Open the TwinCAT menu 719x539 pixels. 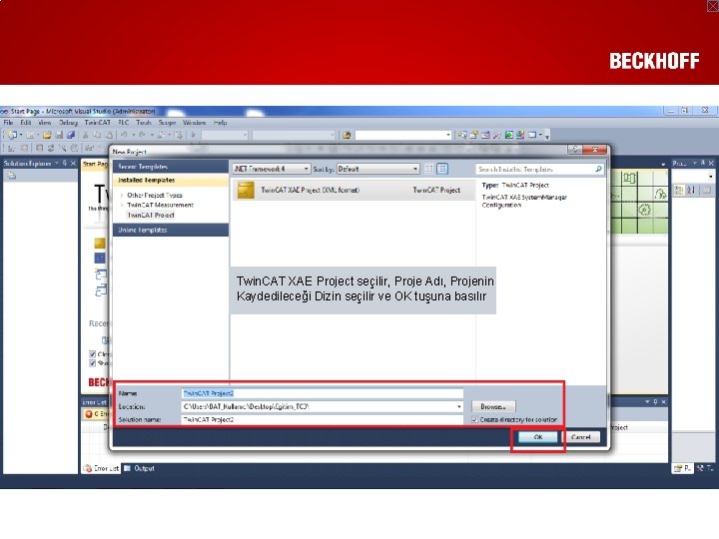point(98,123)
